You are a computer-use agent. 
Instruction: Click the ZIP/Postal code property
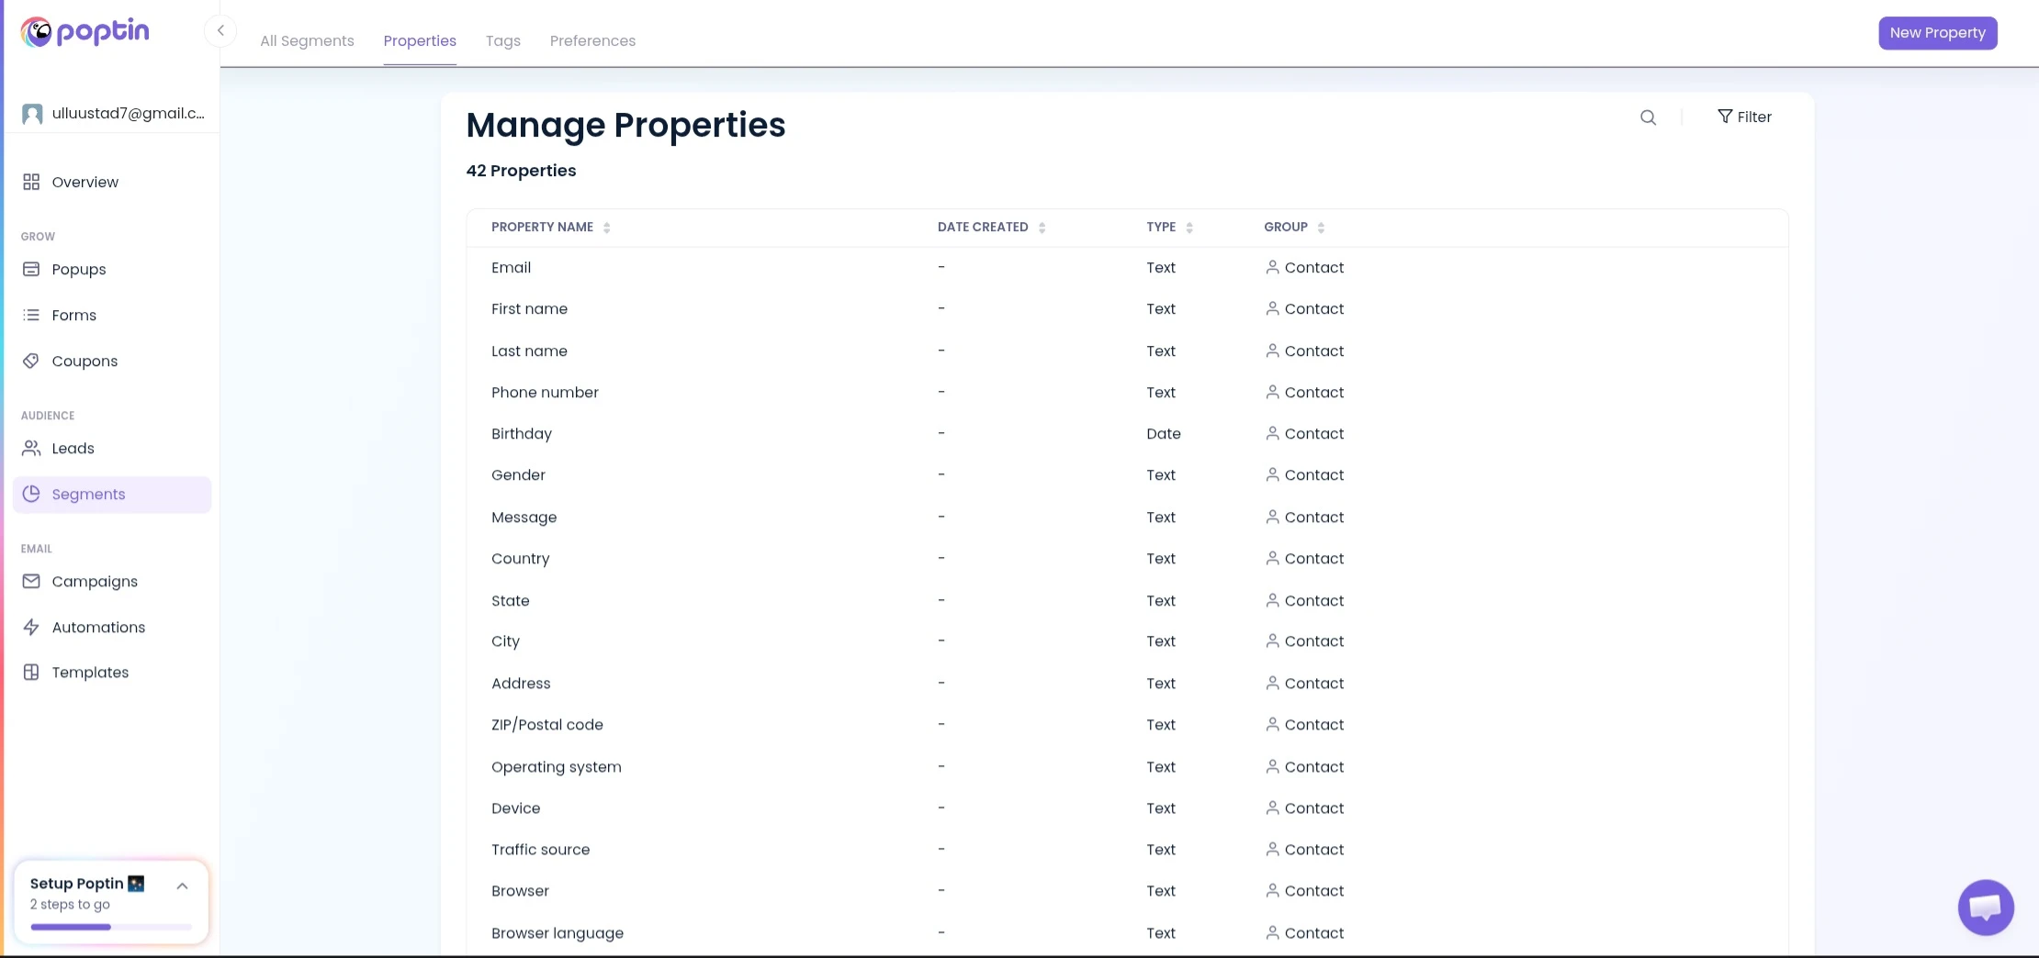[x=547, y=725]
